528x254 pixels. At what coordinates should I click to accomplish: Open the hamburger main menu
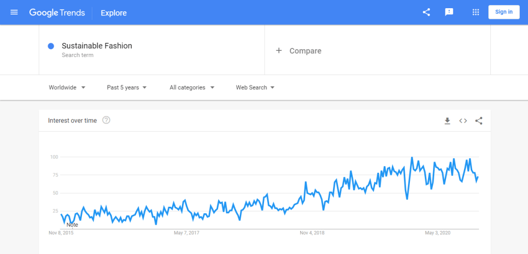[14, 12]
